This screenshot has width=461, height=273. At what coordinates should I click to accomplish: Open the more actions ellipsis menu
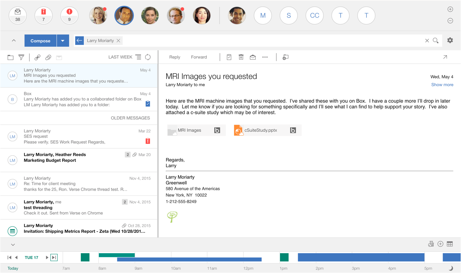265,57
